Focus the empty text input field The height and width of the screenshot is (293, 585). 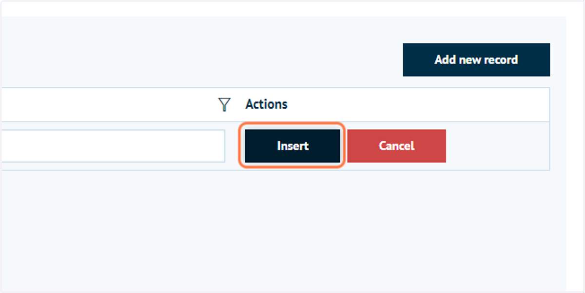pyautogui.click(x=112, y=146)
